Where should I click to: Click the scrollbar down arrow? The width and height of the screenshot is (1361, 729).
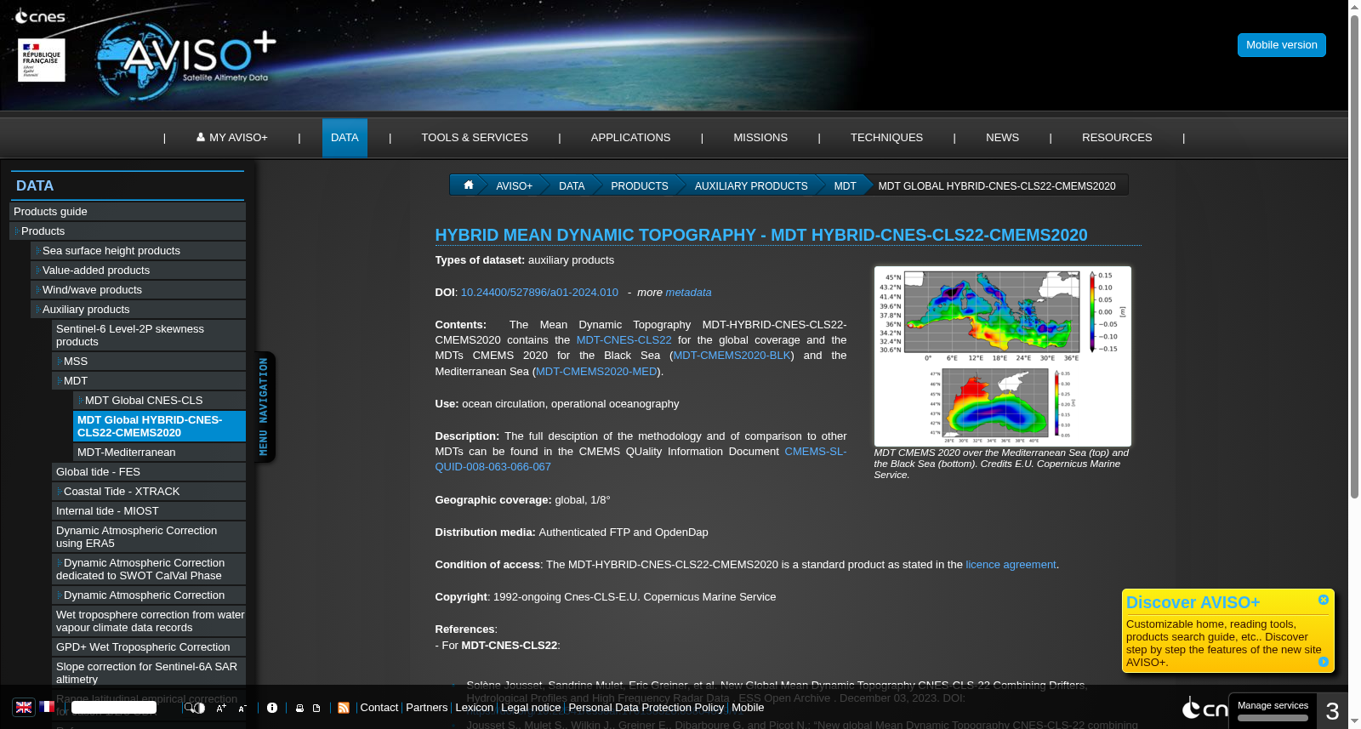tap(1354, 722)
